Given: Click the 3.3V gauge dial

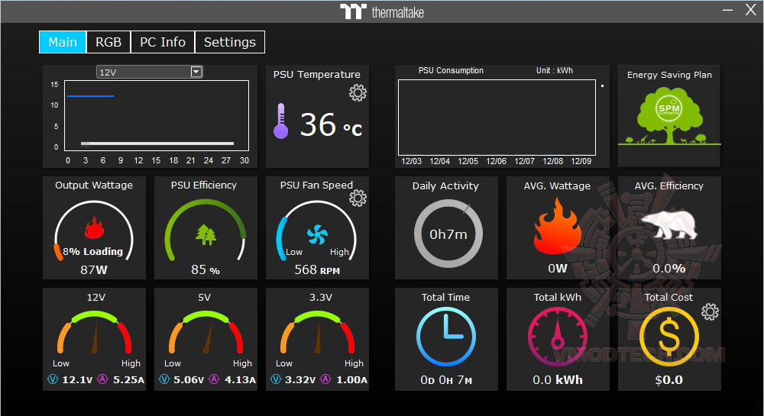Looking at the screenshot, I should click(x=318, y=332).
